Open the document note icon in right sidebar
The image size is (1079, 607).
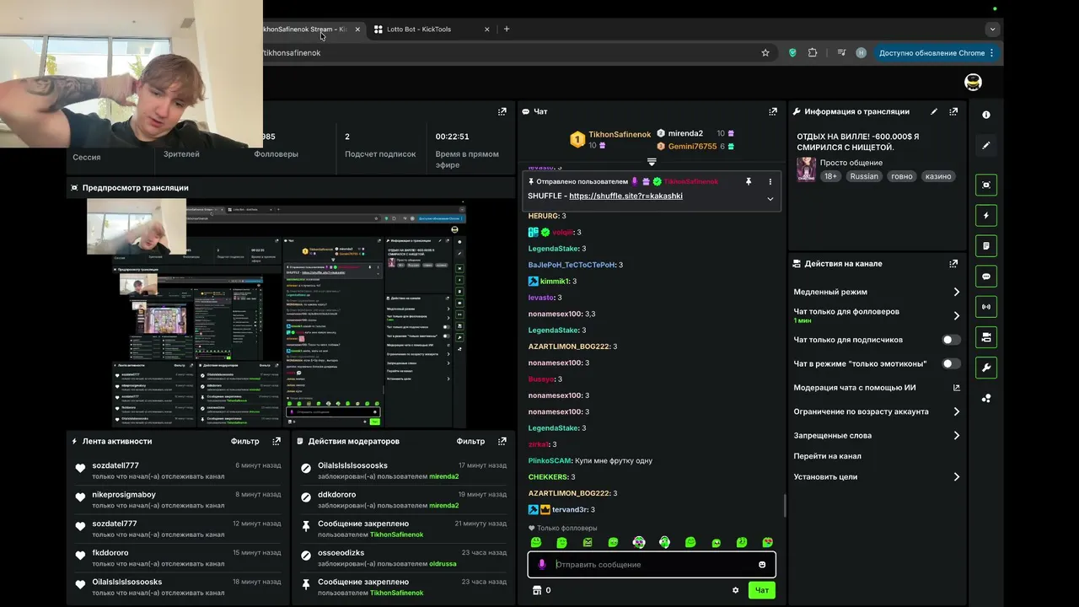[x=986, y=246]
